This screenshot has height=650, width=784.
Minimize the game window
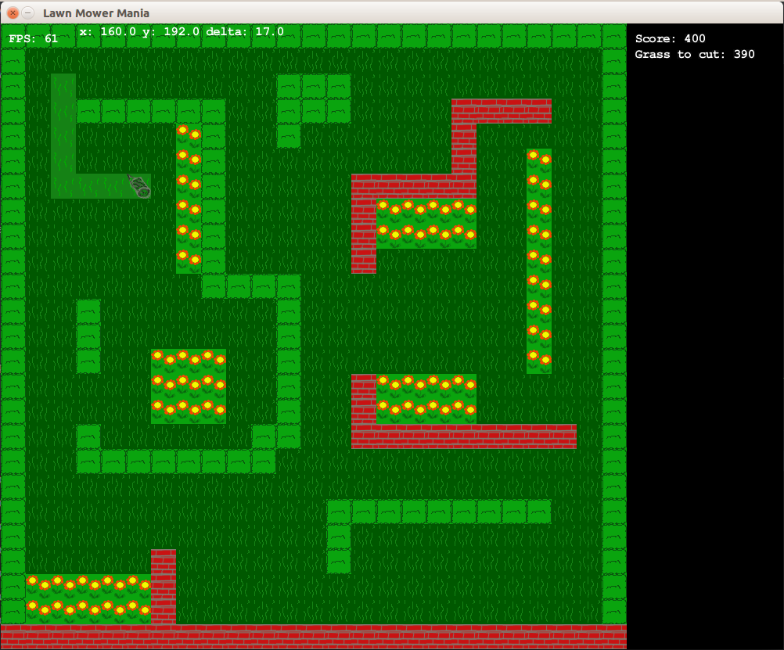pos(27,13)
